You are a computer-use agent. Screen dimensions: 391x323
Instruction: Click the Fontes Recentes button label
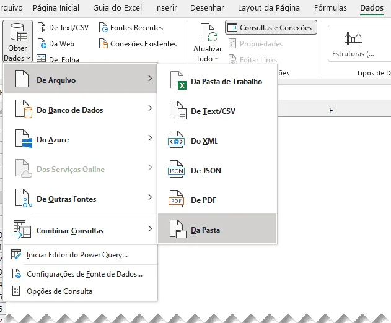point(136,28)
